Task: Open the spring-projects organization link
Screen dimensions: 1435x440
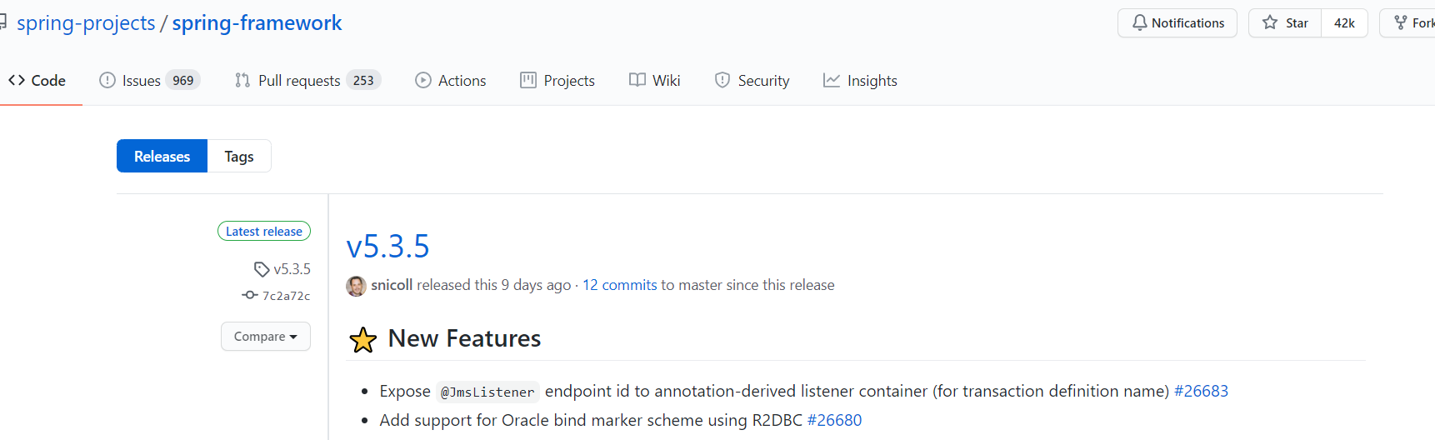Action: 86,23
